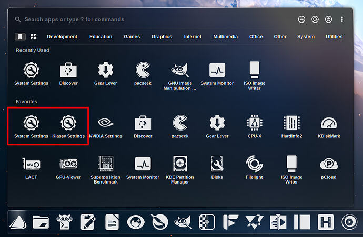Click the restart button in header
The width and height of the screenshot is (363, 237).
315,19
